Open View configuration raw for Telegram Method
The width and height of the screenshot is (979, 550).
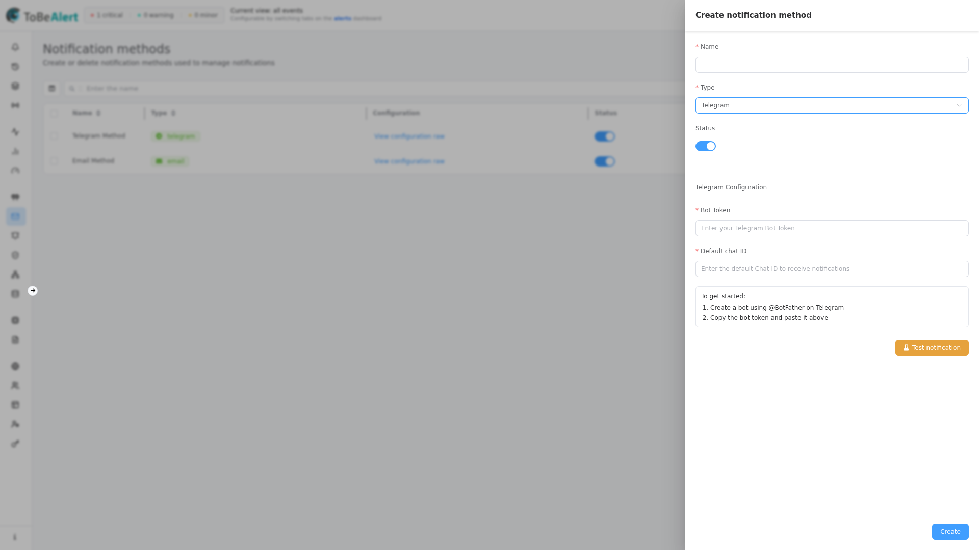(x=409, y=136)
